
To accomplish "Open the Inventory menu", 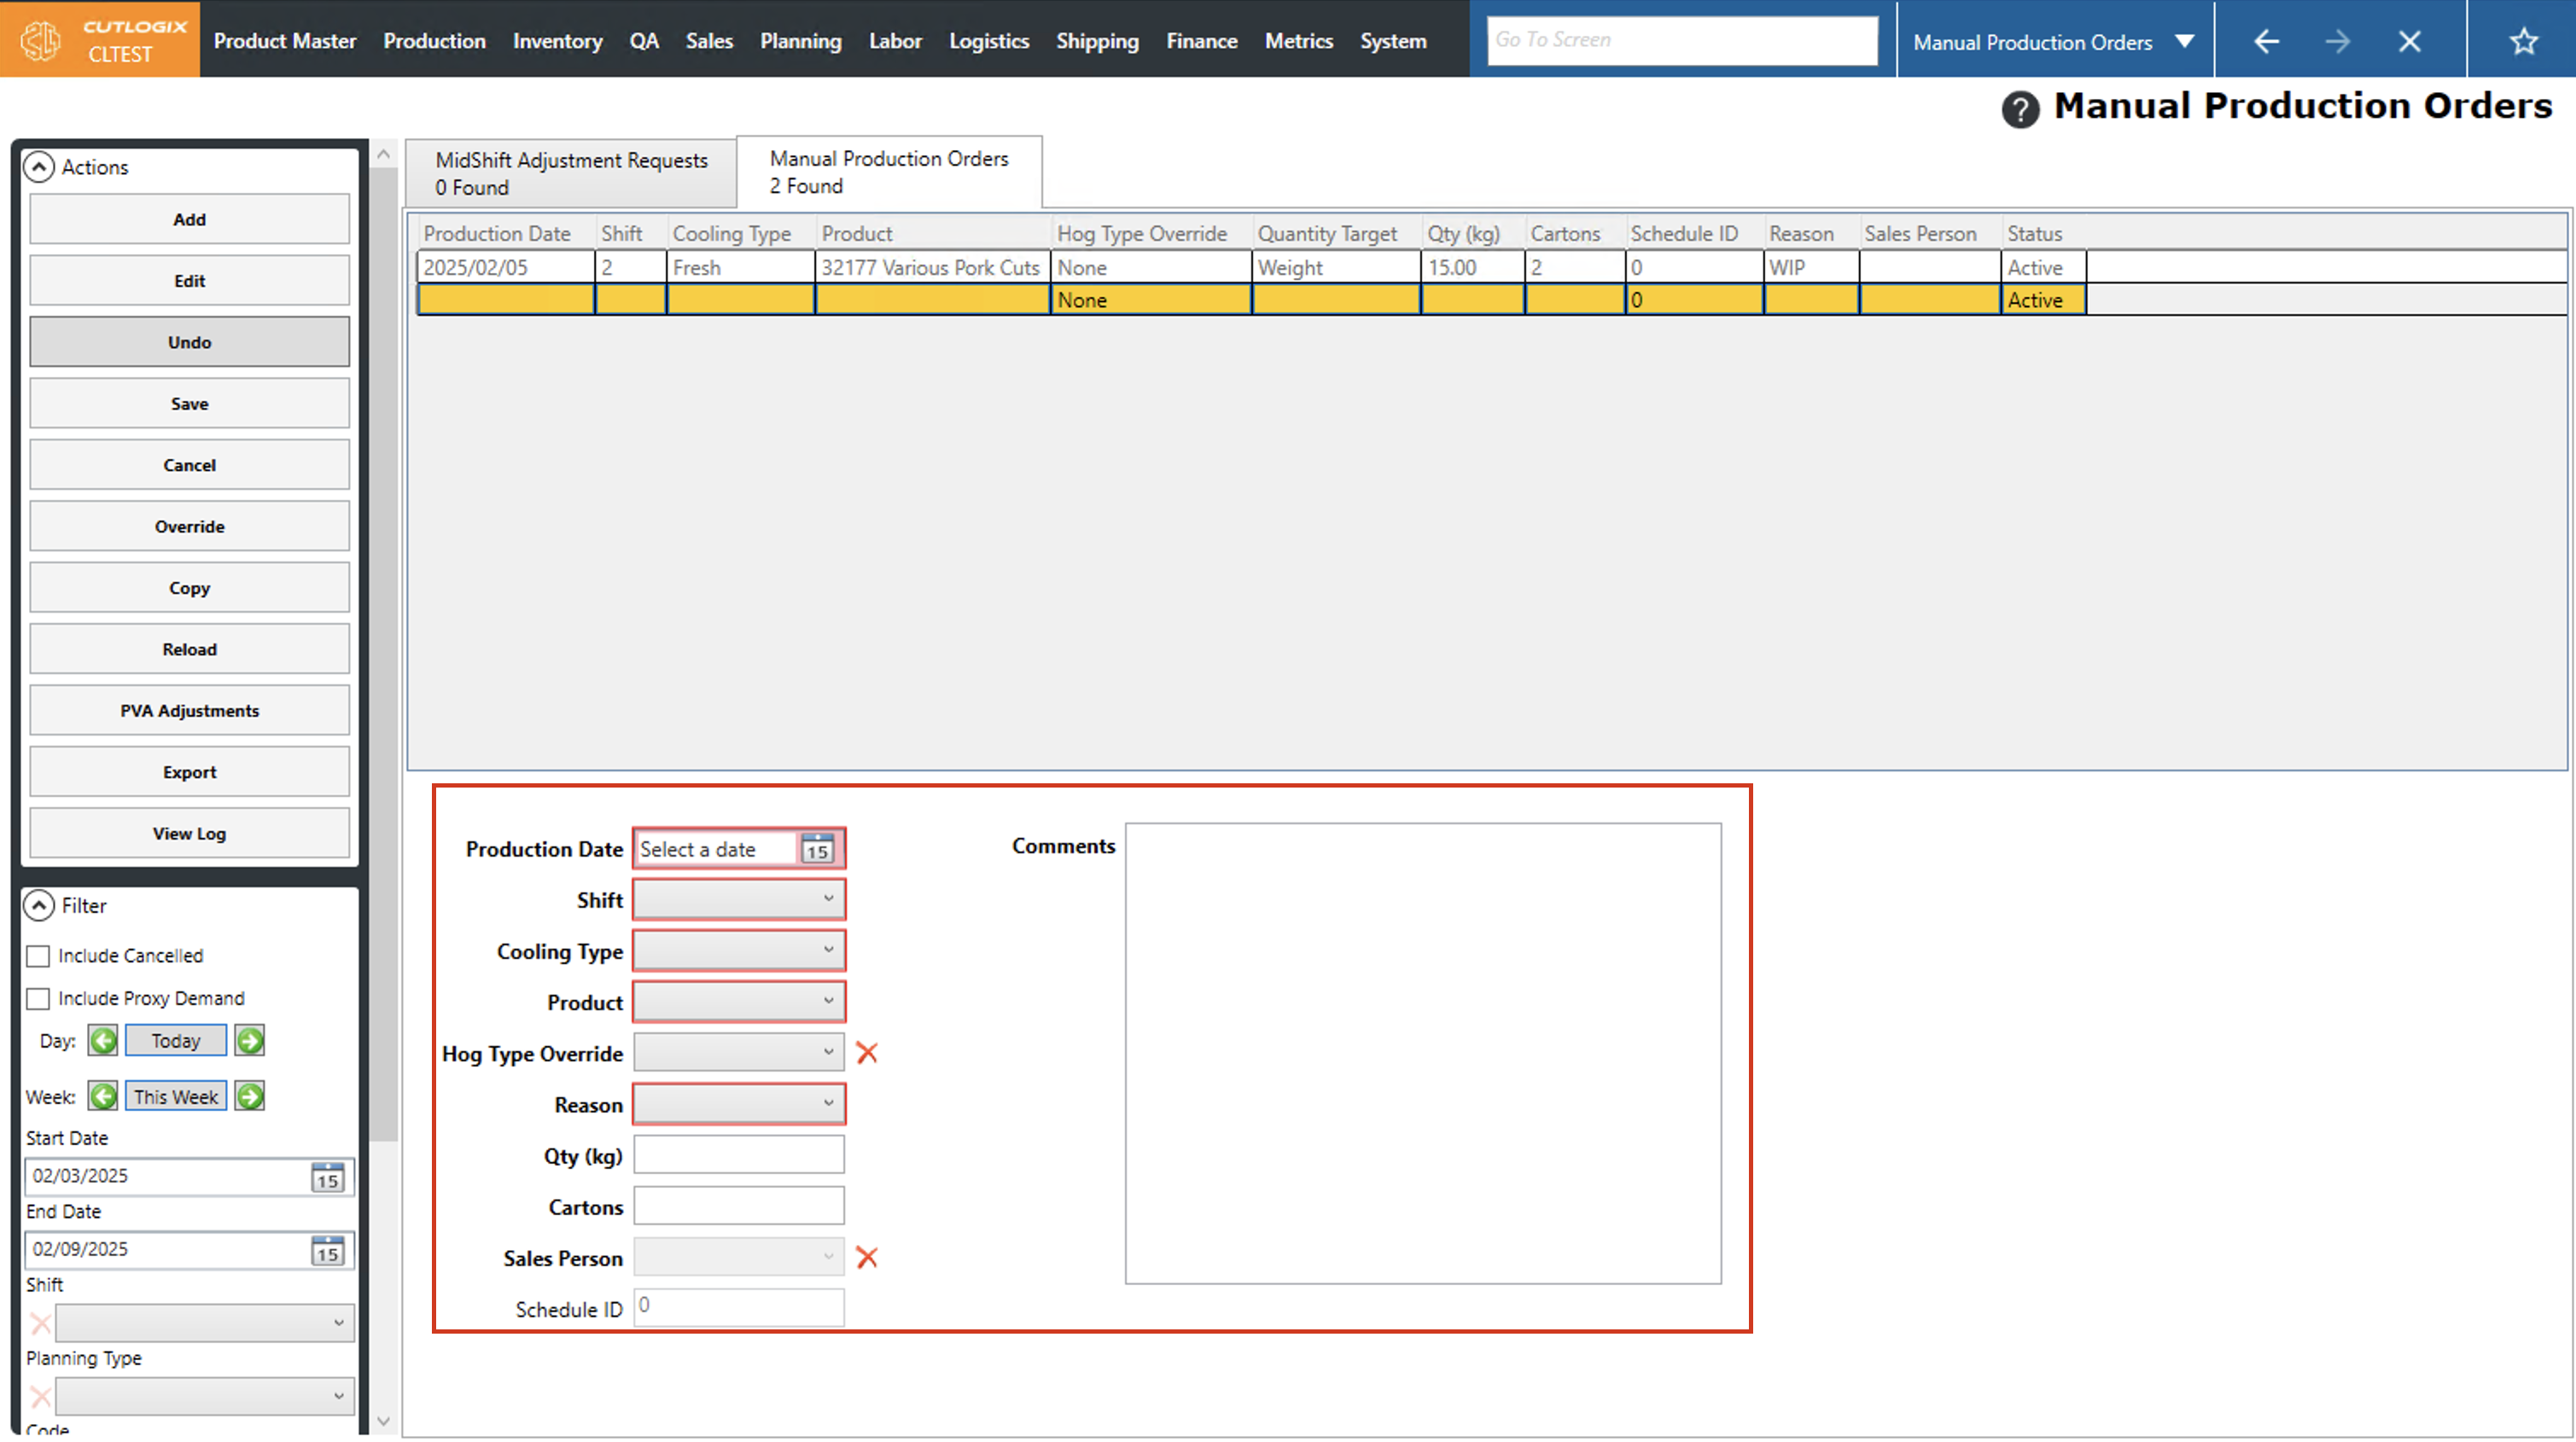I will coord(557,41).
